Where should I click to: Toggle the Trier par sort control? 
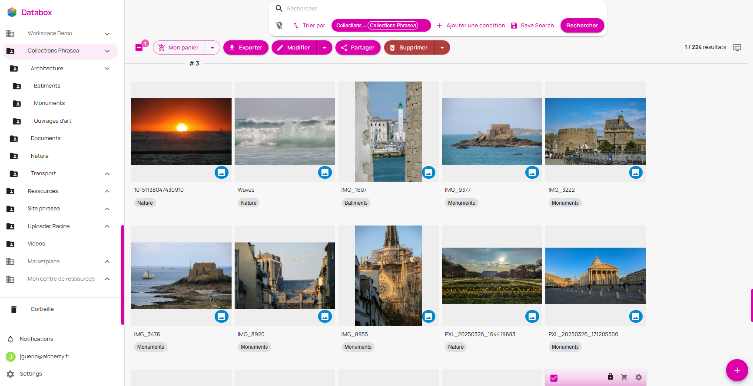coord(309,26)
